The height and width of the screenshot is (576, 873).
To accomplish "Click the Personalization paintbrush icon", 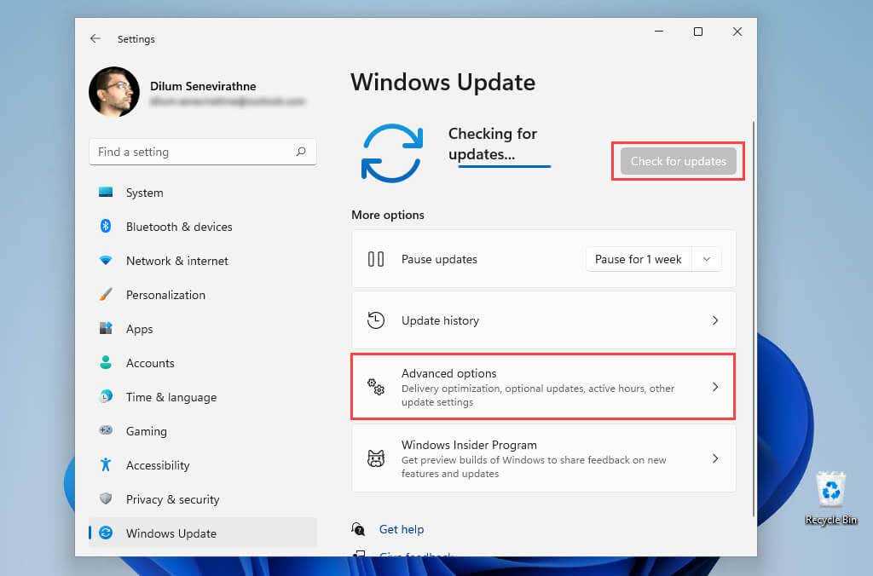I will pos(106,295).
